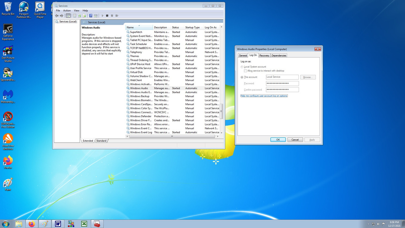Image resolution: width=405 pixels, height=228 pixels.
Task: Sort services by Name column header
Action: coord(139,28)
